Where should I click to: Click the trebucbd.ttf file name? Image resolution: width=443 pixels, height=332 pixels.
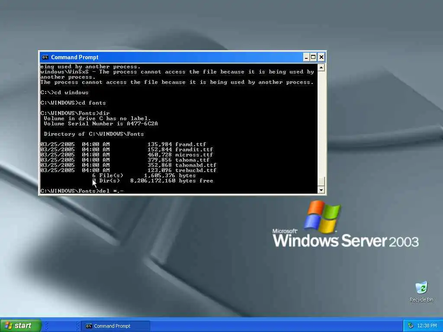point(196,170)
